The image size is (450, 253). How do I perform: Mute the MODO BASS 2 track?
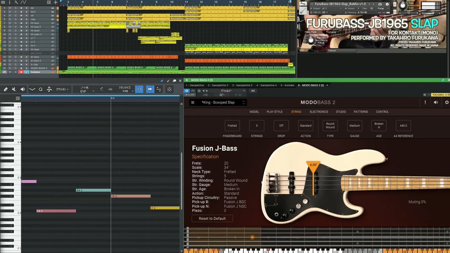coord(10,68)
